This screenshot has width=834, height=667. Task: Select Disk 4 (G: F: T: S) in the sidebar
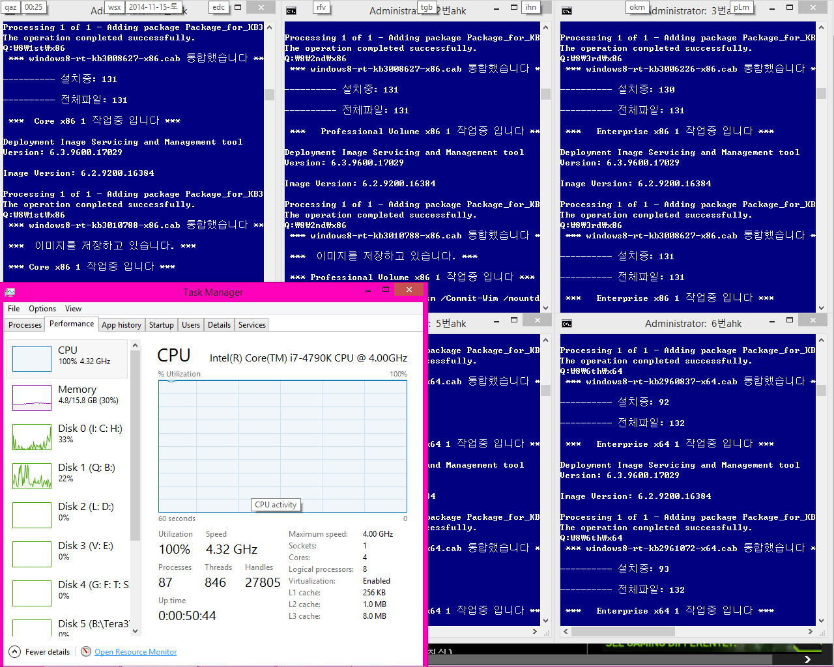[x=68, y=593]
